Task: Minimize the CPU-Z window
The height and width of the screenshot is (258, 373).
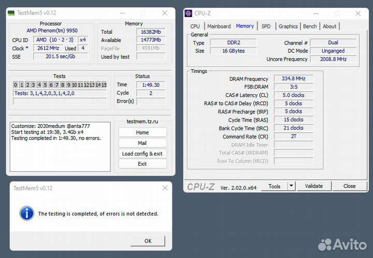Action: [x=316, y=13]
